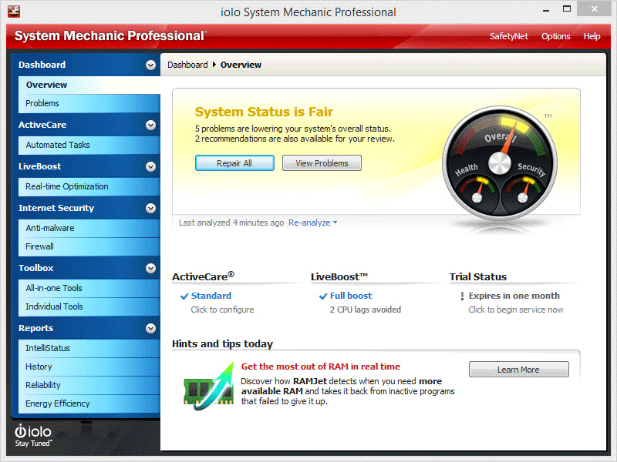Image resolution: width=617 pixels, height=462 pixels.
Task: Collapse the LiveBoost section chevron
Action: [x=150, y=166]
